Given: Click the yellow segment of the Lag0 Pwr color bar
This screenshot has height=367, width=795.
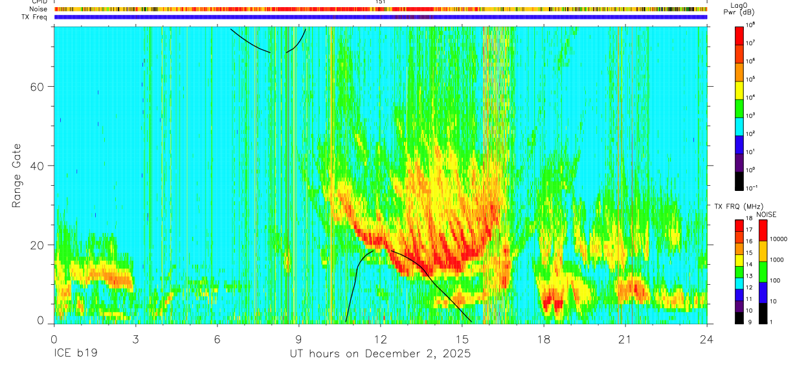Looking at the screenshot, I should 739,90.
